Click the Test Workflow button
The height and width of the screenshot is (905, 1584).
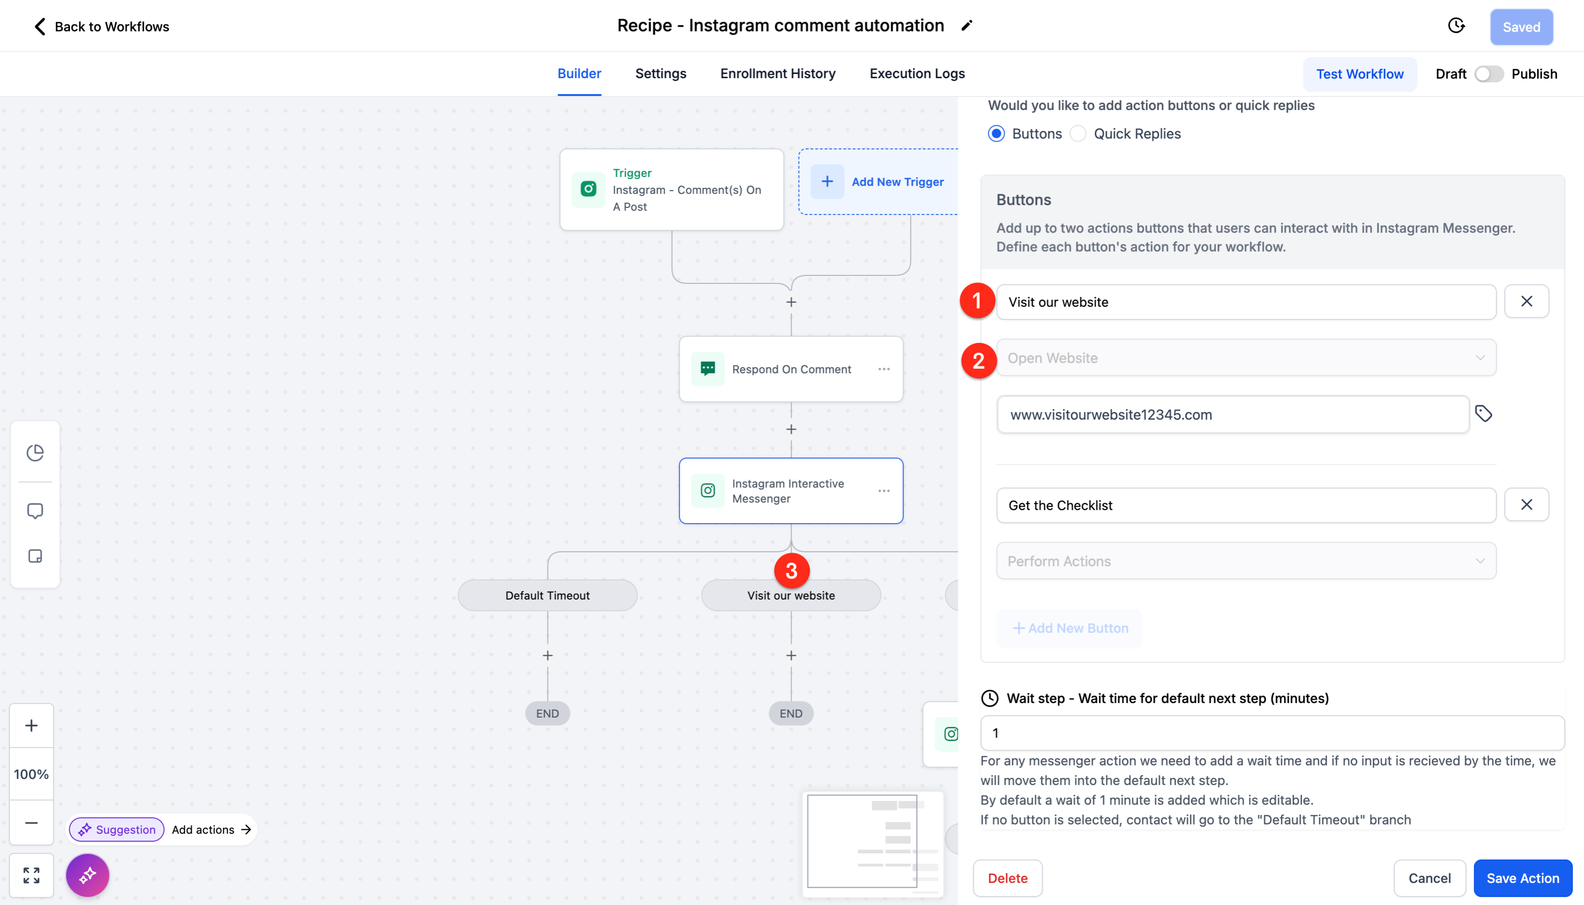click(1360, 74)
